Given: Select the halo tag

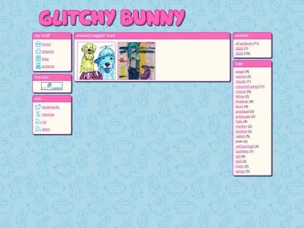Looking at the screenshot, I should point(239,122).
